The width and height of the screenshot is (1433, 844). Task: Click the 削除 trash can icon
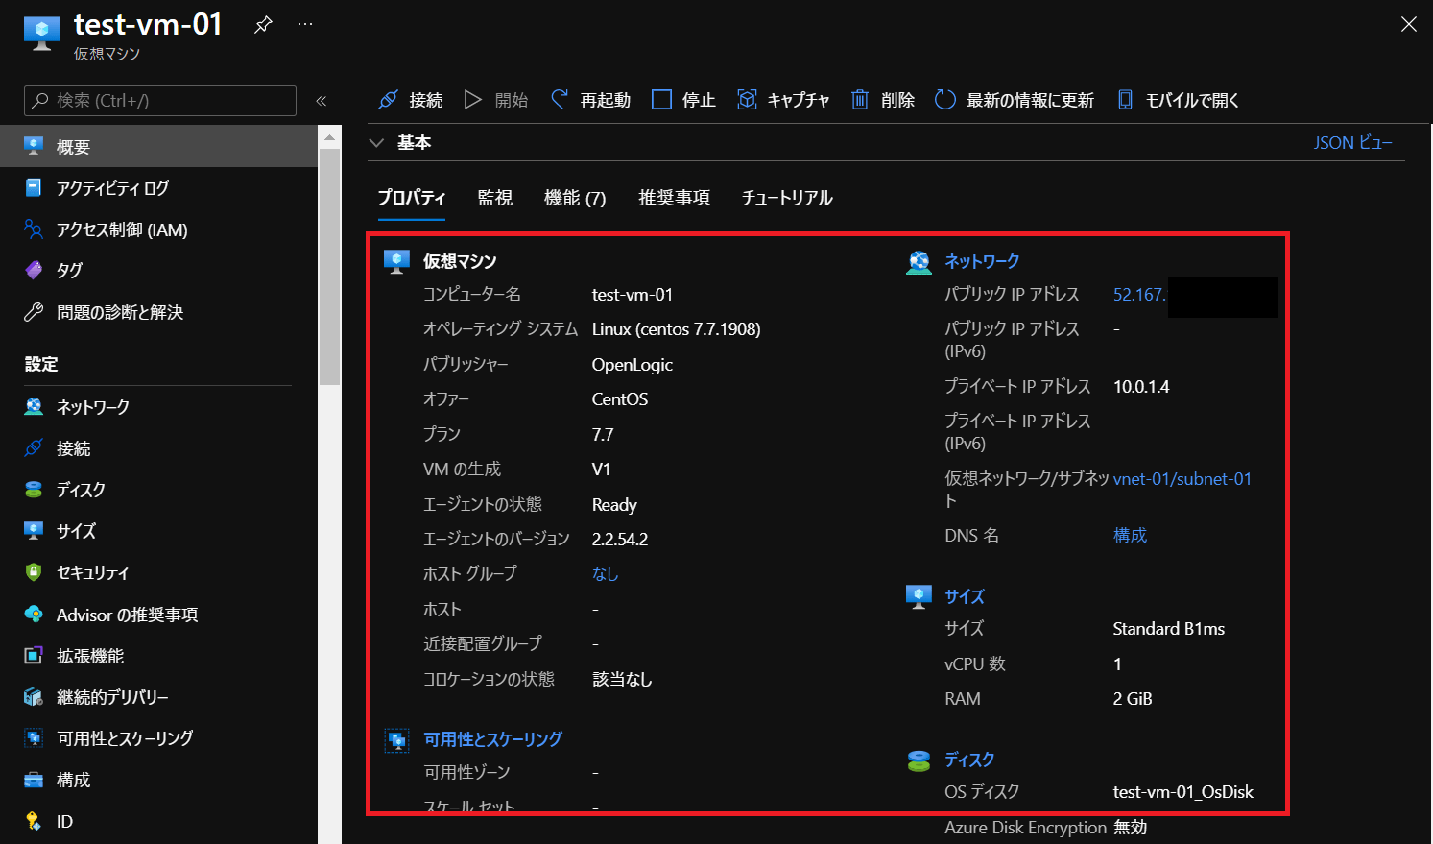pyautogui.click(x=860, y=100)
